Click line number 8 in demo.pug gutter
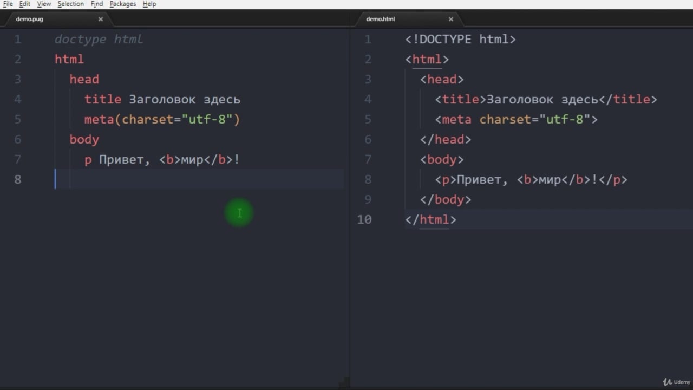 click(x=18, y=180)
